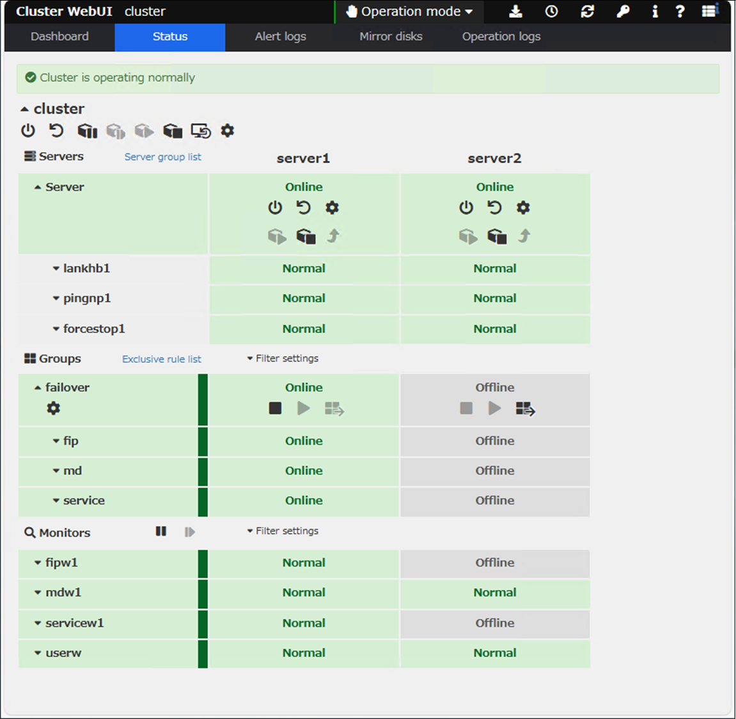Open the Mirror disks tab
The width and height of the screenshot is (736, 719).
(x=391, y=36)
